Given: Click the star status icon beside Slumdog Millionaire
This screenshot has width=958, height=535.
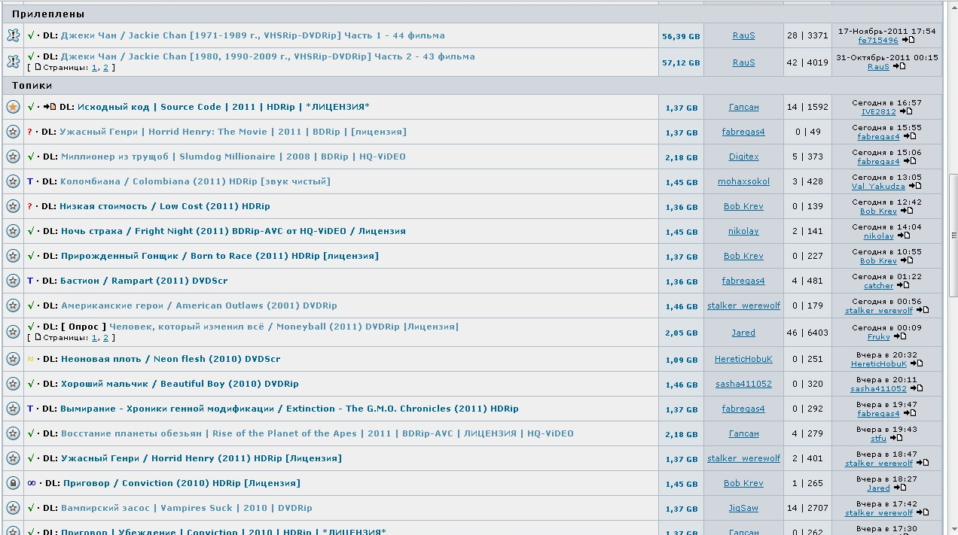Looking at the screenshot, I should point(13,157).
